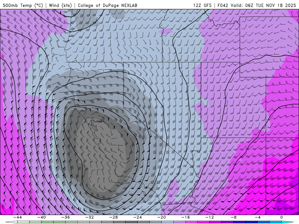Click the '12Z GFS' model run label

(202, 5)
